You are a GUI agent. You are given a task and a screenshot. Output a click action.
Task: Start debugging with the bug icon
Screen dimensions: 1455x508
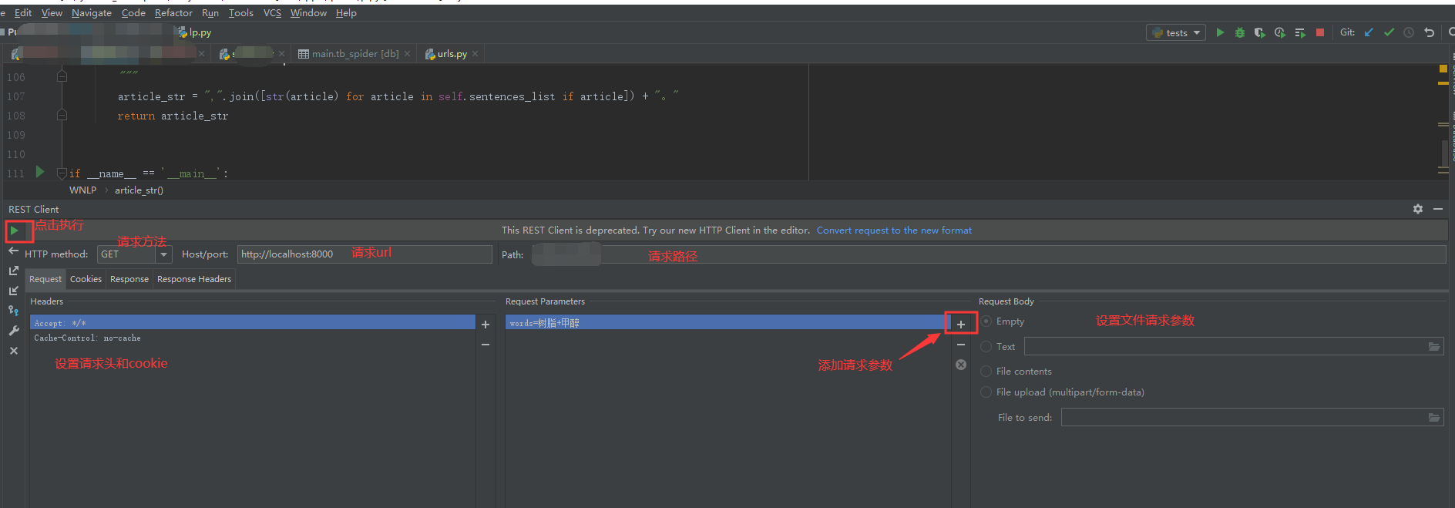click(1240, 32)
